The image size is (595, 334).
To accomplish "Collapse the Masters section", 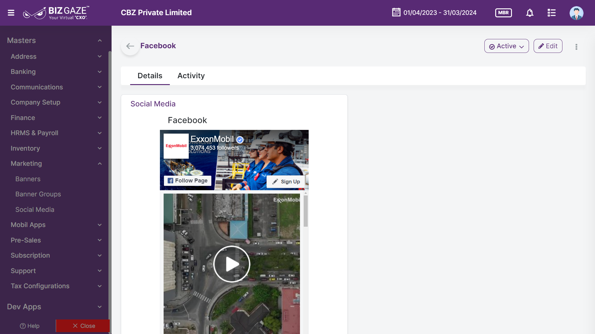I will pos(54,41).
